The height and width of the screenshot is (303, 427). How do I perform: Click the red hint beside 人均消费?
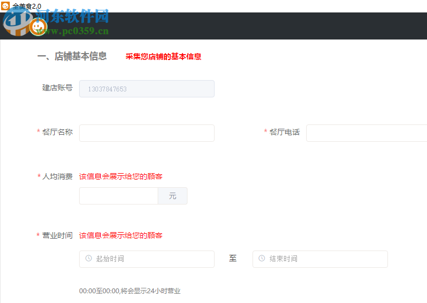click(121, 176)
